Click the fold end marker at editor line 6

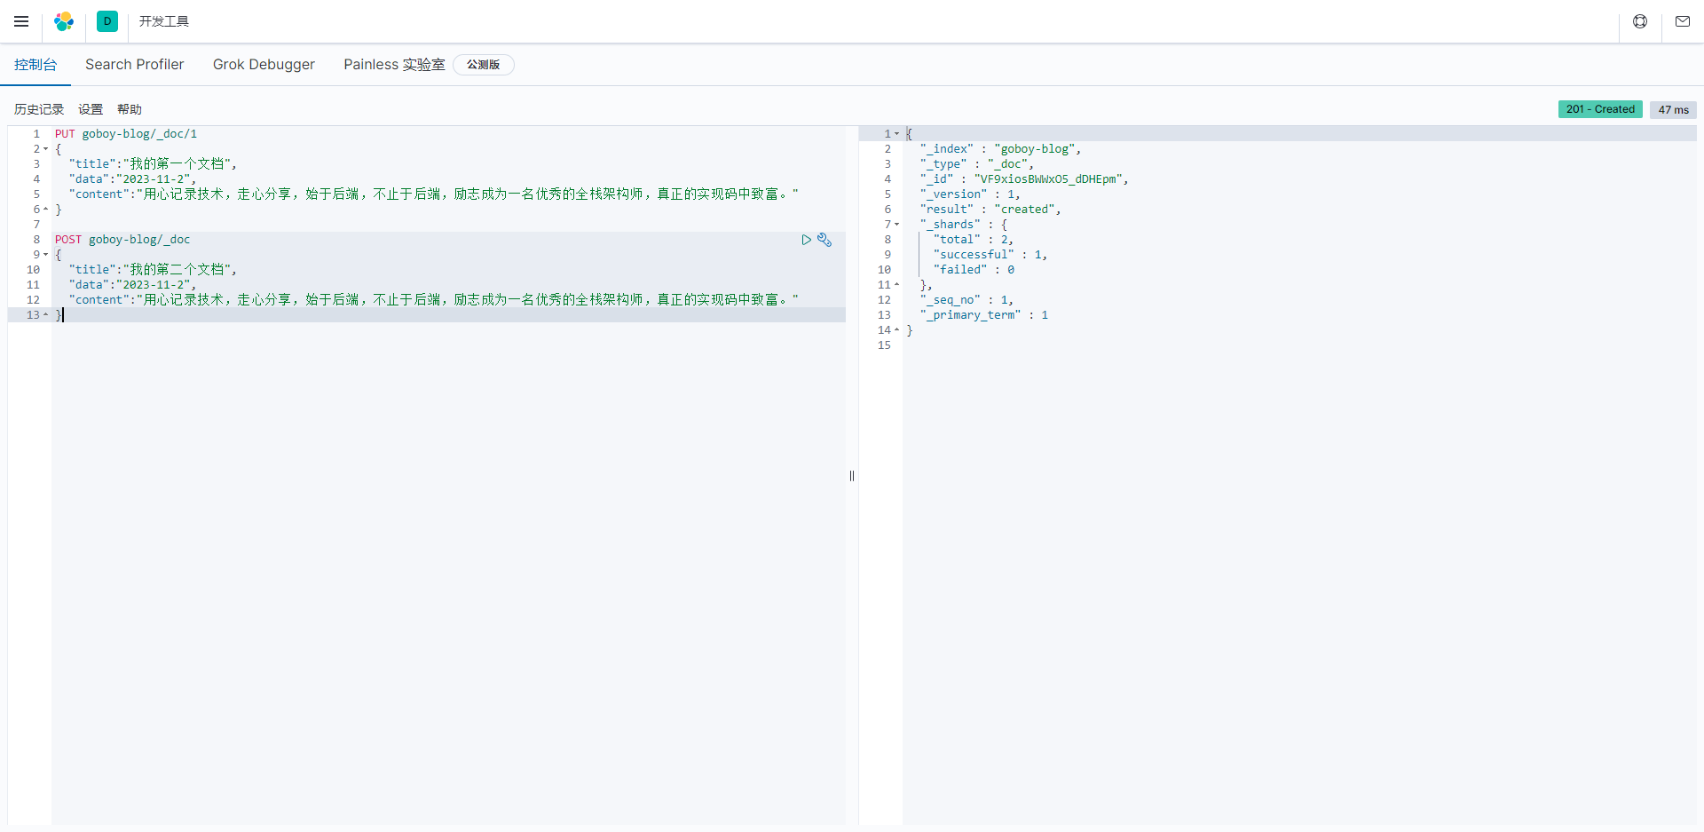pos(46,210)
